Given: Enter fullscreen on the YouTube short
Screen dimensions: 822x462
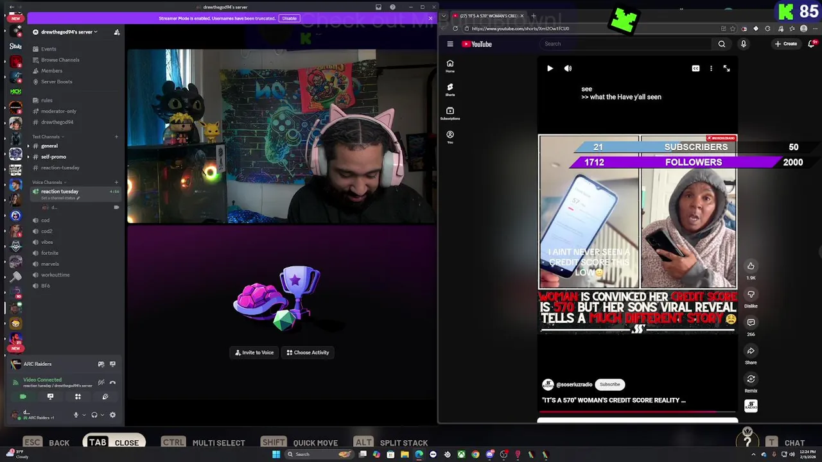Looking at the screenshot, I should [726, 68].
